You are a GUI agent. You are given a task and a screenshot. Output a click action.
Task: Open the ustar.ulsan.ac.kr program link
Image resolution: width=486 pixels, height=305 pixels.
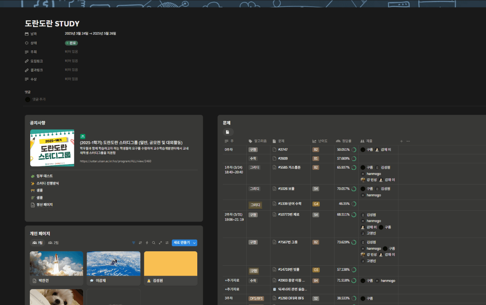(x=115, y=161)
